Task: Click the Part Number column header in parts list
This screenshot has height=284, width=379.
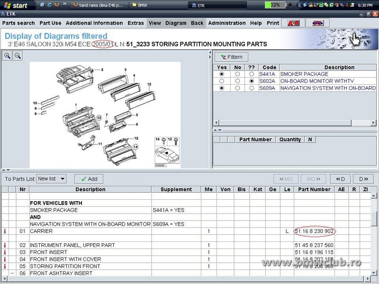Action: (314, 189)
